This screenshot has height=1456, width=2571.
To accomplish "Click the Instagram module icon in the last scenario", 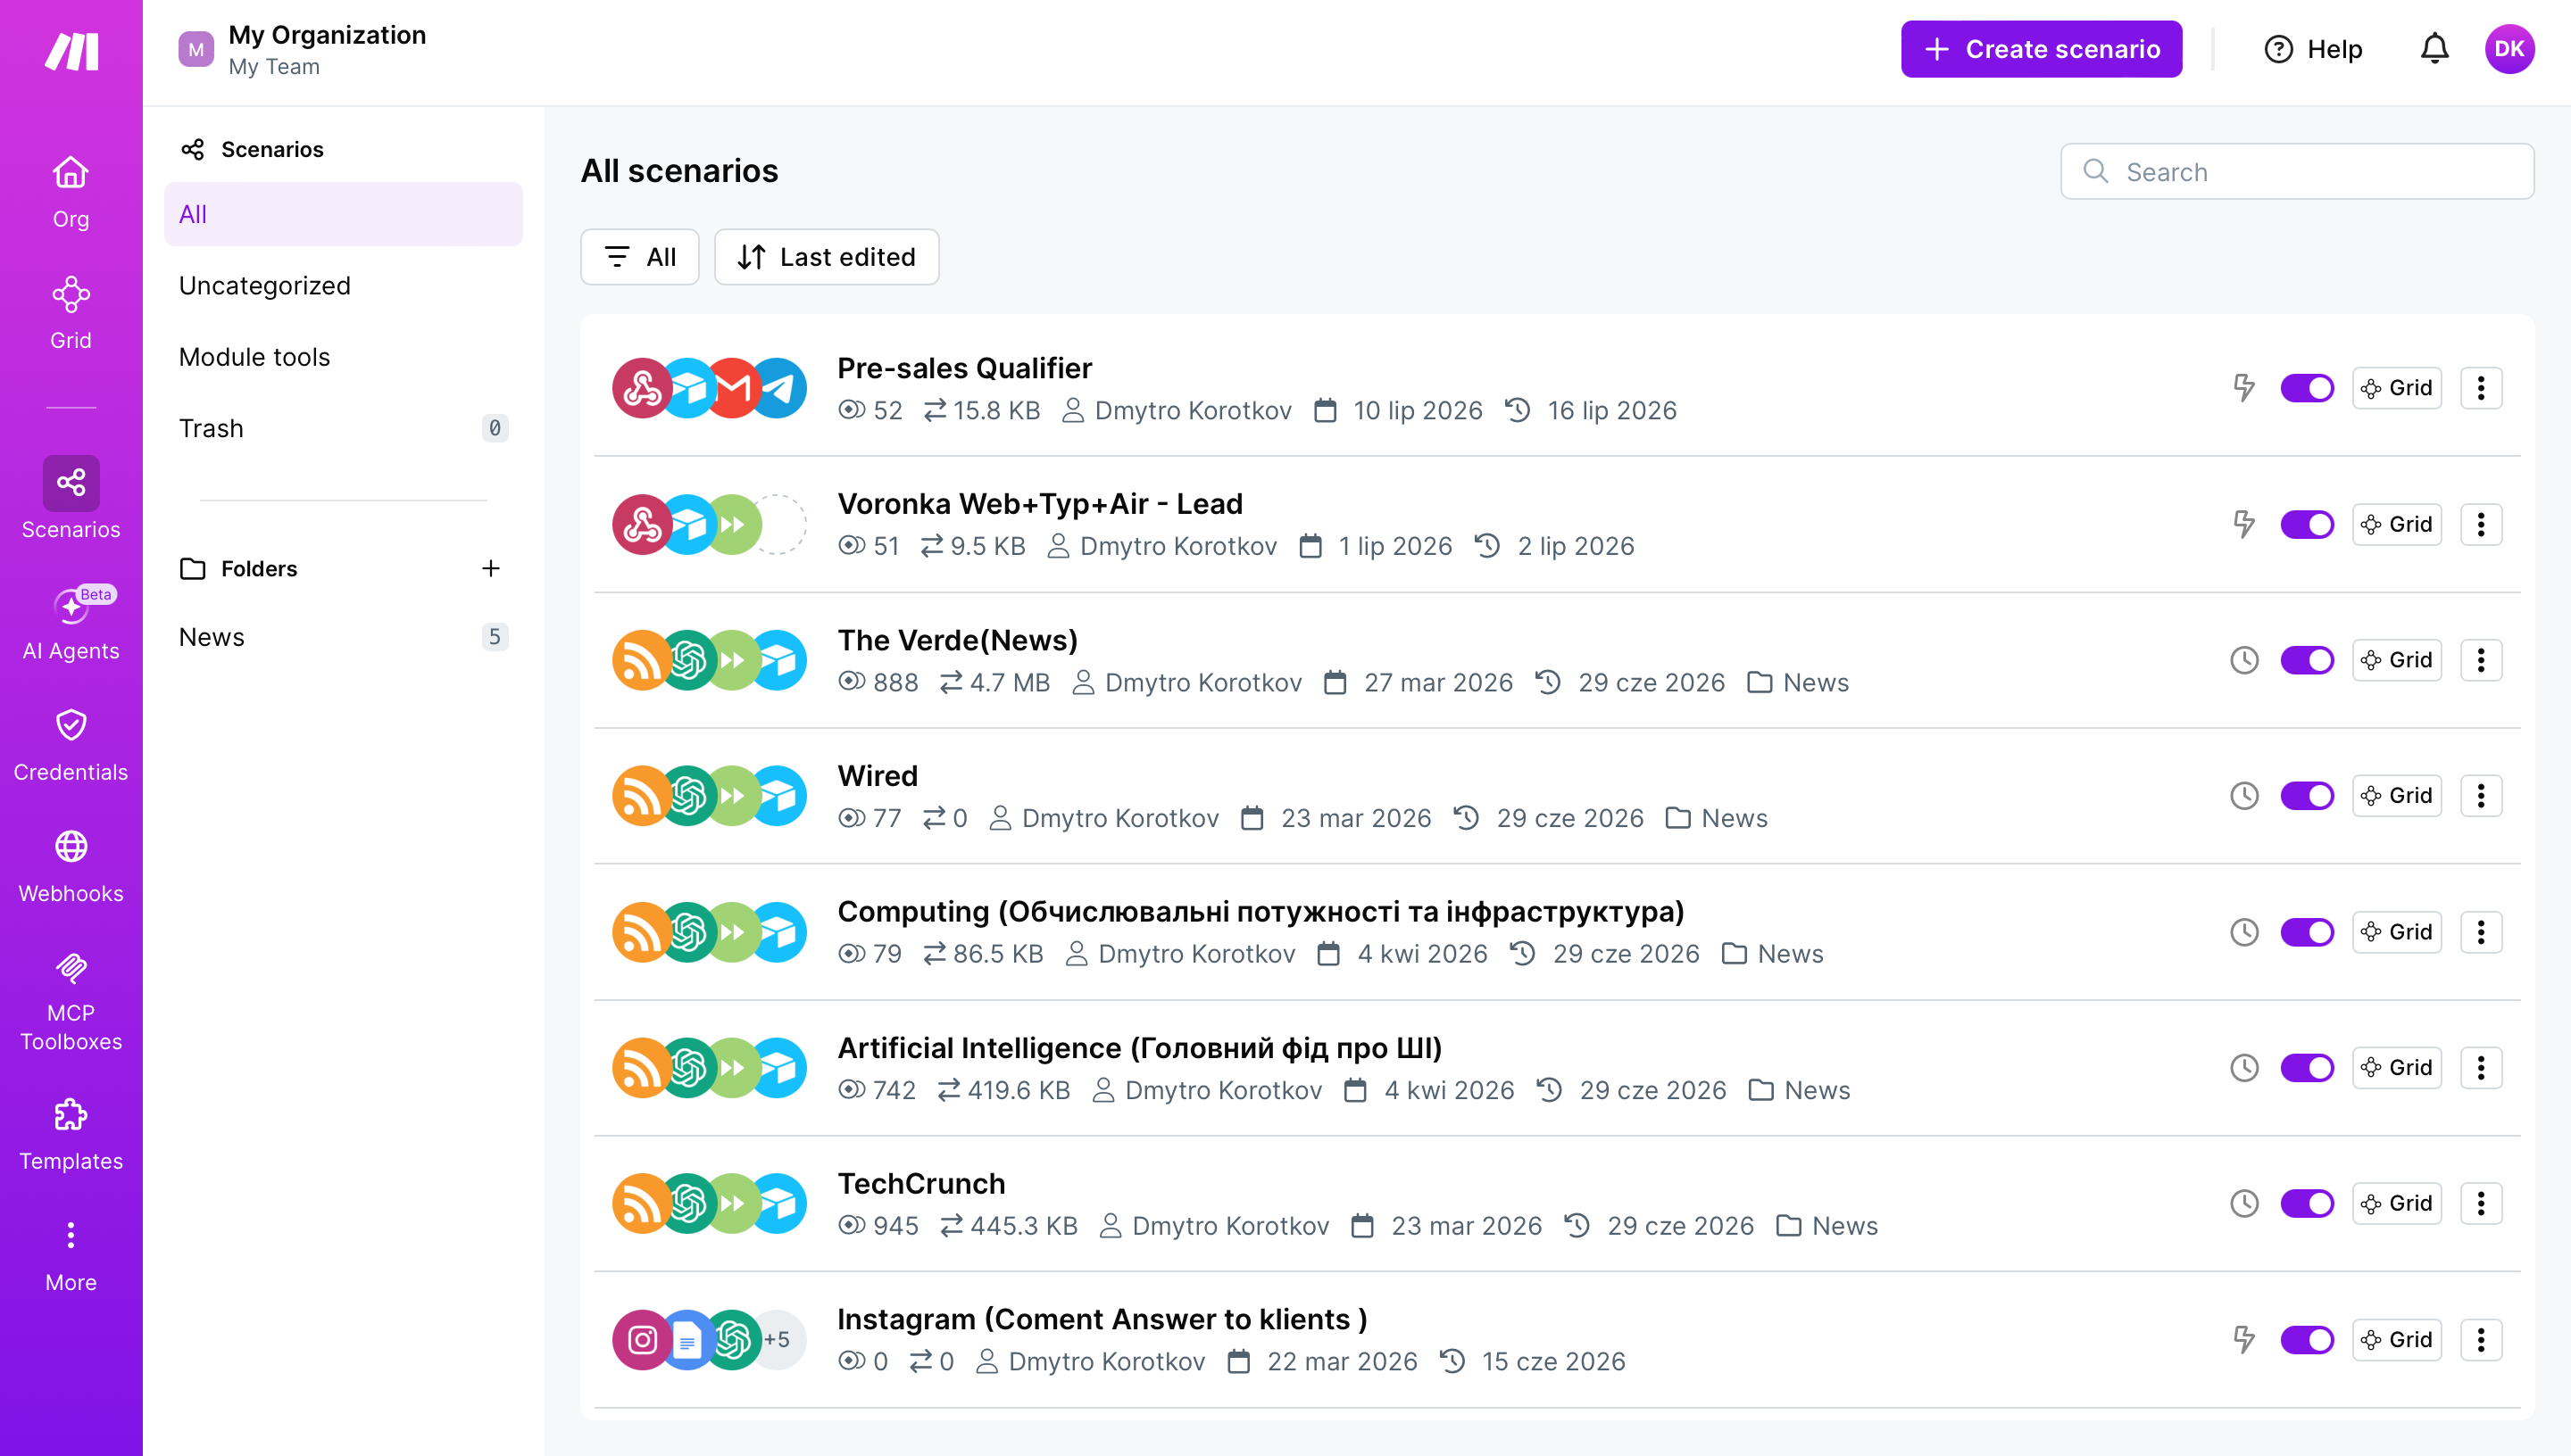I will pos(641,1339).
